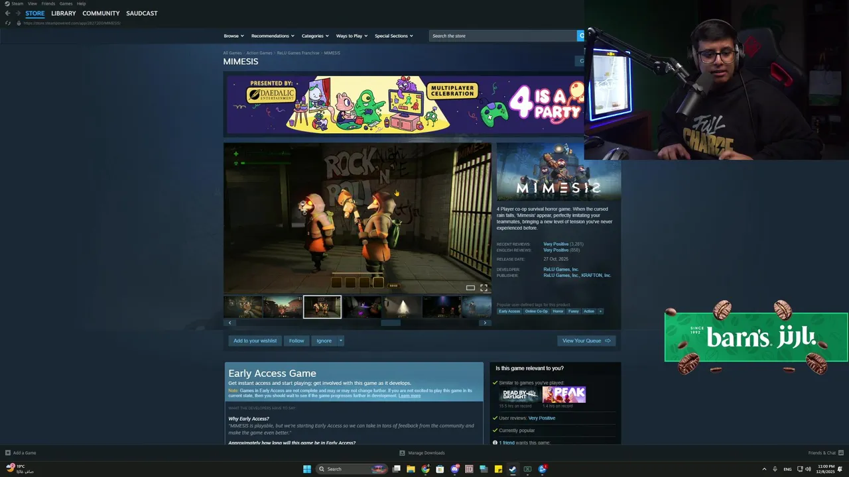This screenshot has height=477, width=849.
Task: Open the ReLU Games, Inc. developer link
Action: [561, 270]
